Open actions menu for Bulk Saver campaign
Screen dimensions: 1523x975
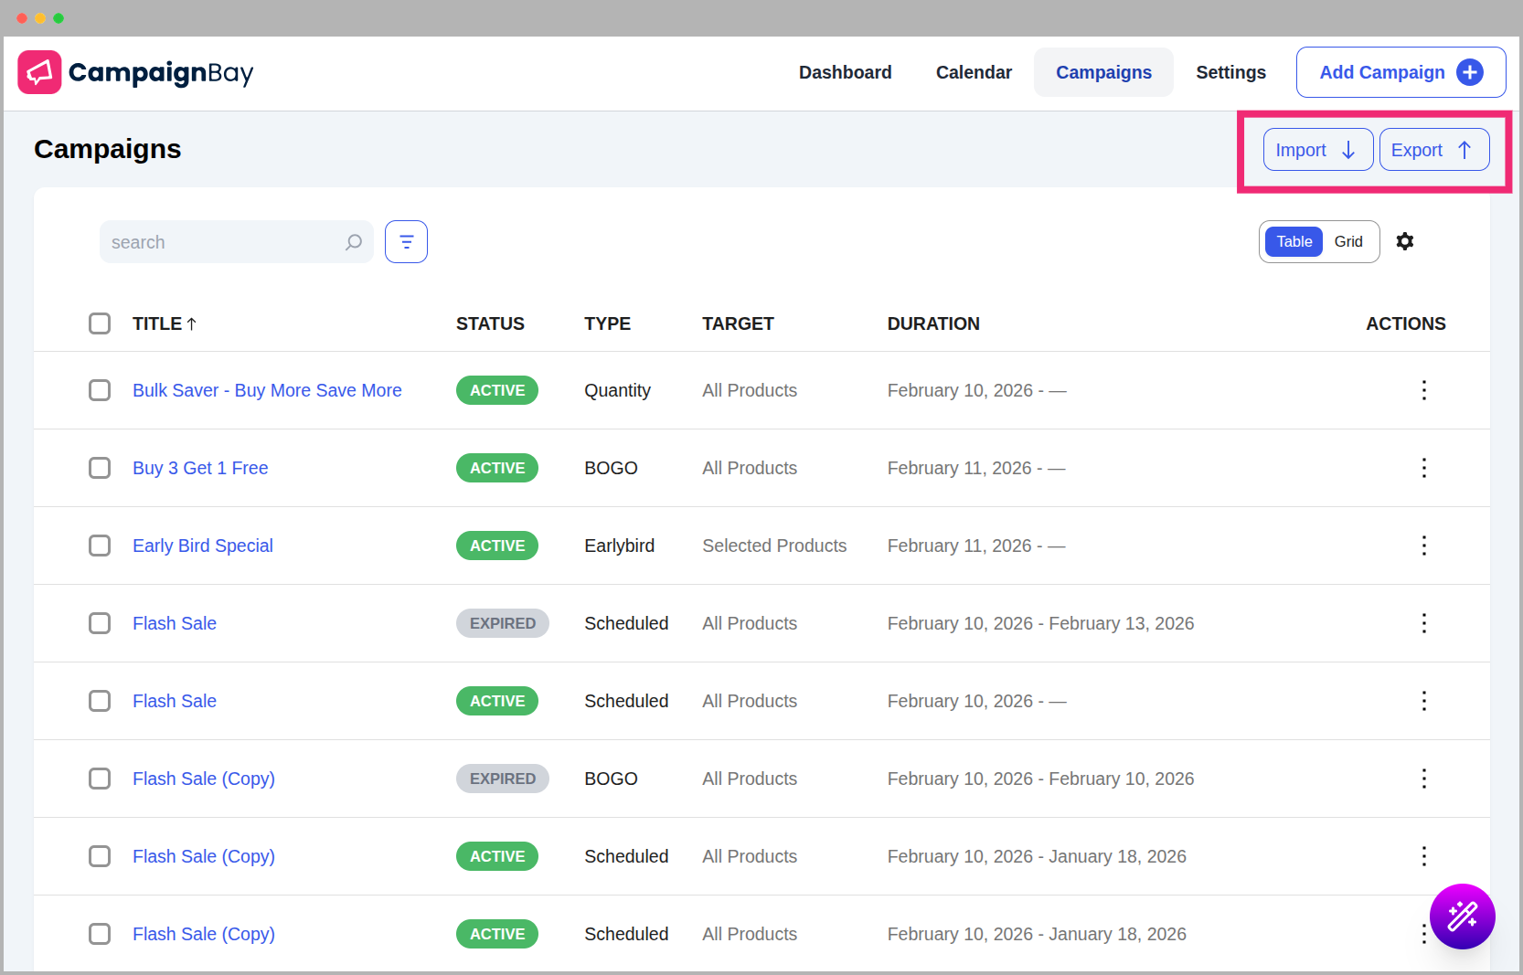(1423, 390)
